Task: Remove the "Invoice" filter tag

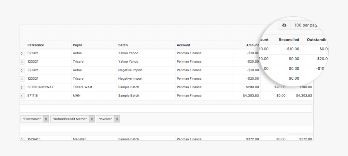Action: tap(117, 119)
